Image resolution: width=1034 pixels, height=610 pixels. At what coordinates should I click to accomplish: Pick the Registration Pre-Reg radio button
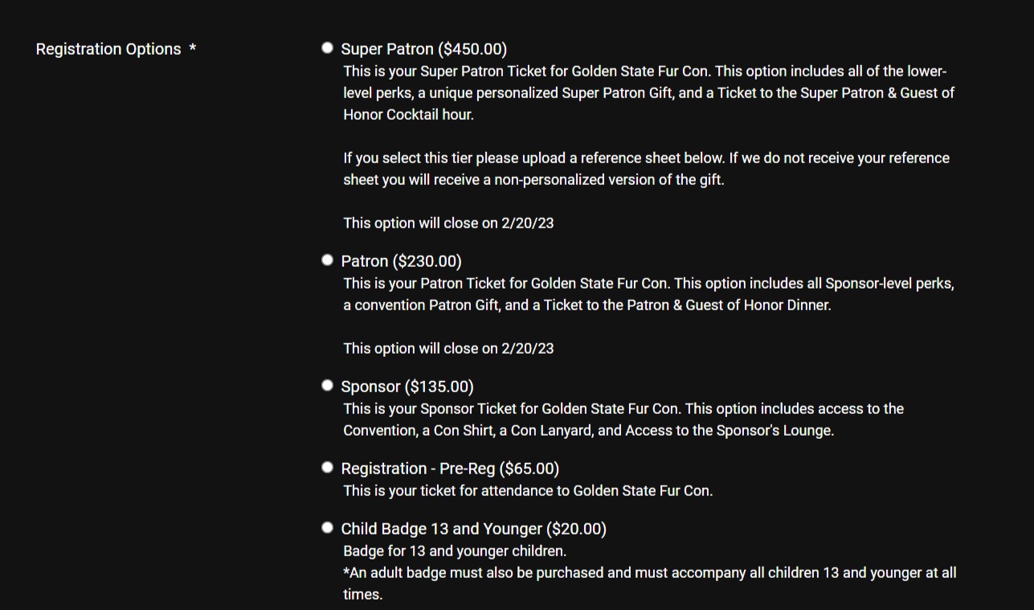click(x=327, y=468)
